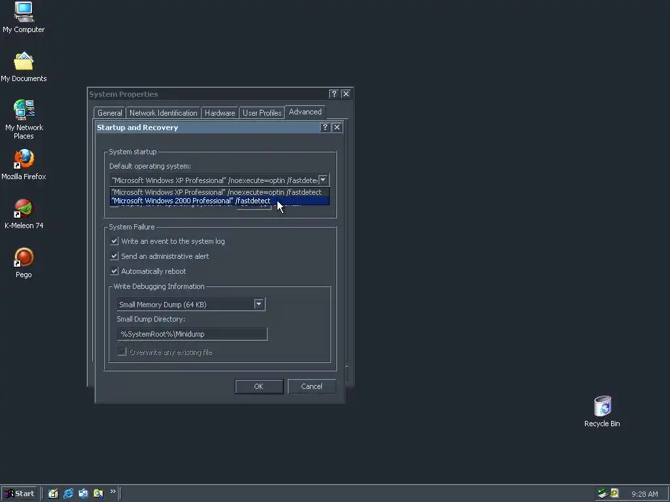Image resolution: width=670 pixels, height=502 pixels.
Task: Click the Show Desktop quick launch icon
Action: 53,494
